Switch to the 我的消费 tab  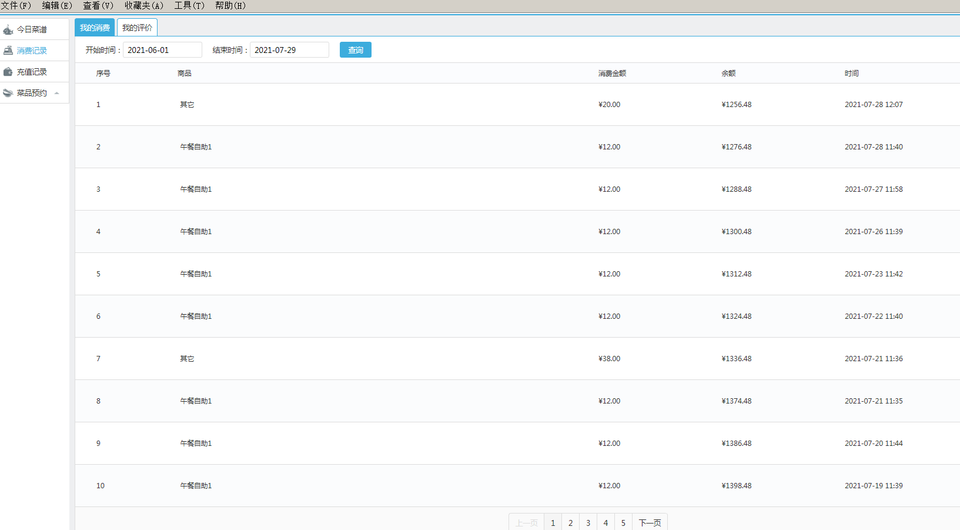pos(95,28)
